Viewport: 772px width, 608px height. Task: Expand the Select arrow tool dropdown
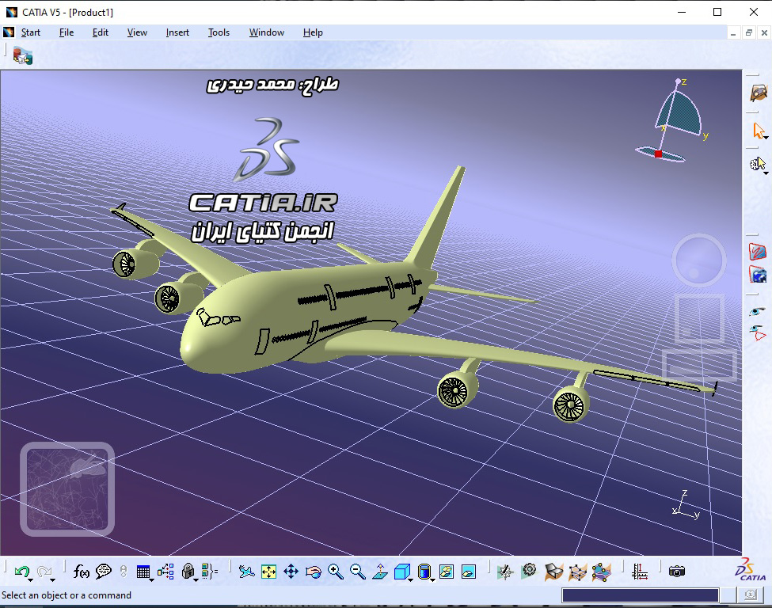[766, 138]
